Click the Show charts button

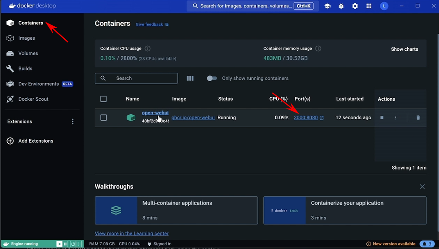point(404,49)
